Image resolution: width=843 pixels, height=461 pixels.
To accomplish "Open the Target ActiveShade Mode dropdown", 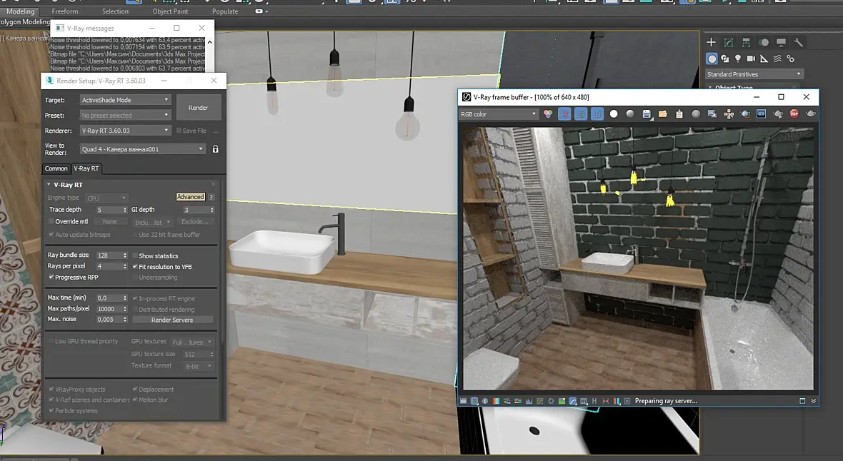I will (125, 100).
